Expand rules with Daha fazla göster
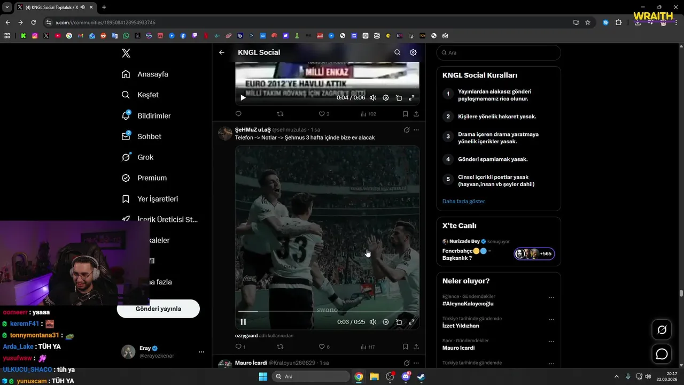 pos(463,201)
